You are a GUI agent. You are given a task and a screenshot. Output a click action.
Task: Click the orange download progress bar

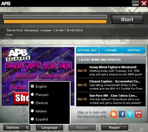[x=55, y=21]
